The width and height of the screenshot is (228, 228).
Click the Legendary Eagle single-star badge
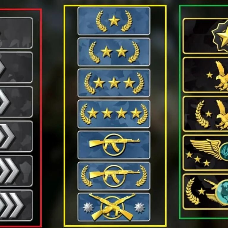pyautogui.click(x=205, y=75)
